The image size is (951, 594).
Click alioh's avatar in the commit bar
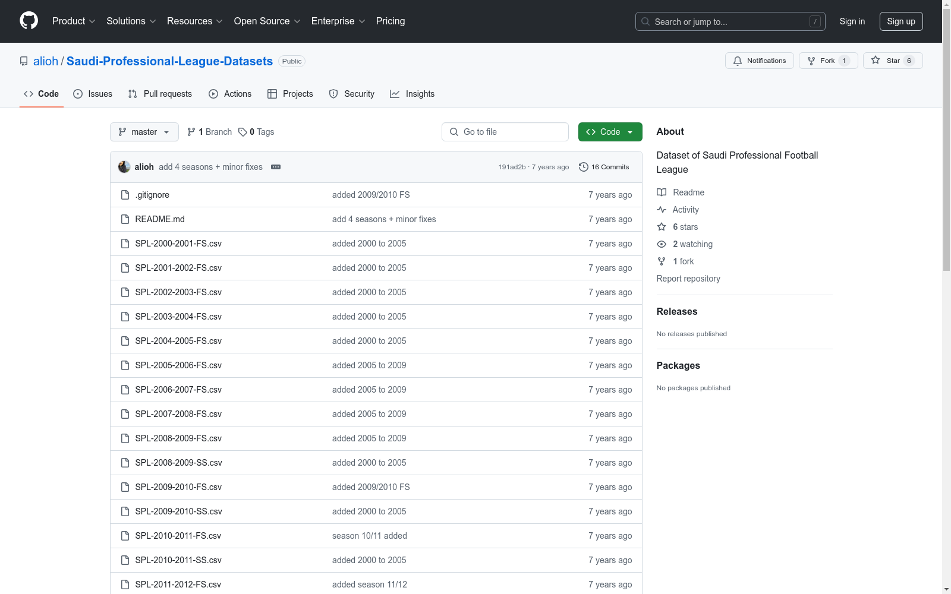pyautogui.click(x=124, y=167)
